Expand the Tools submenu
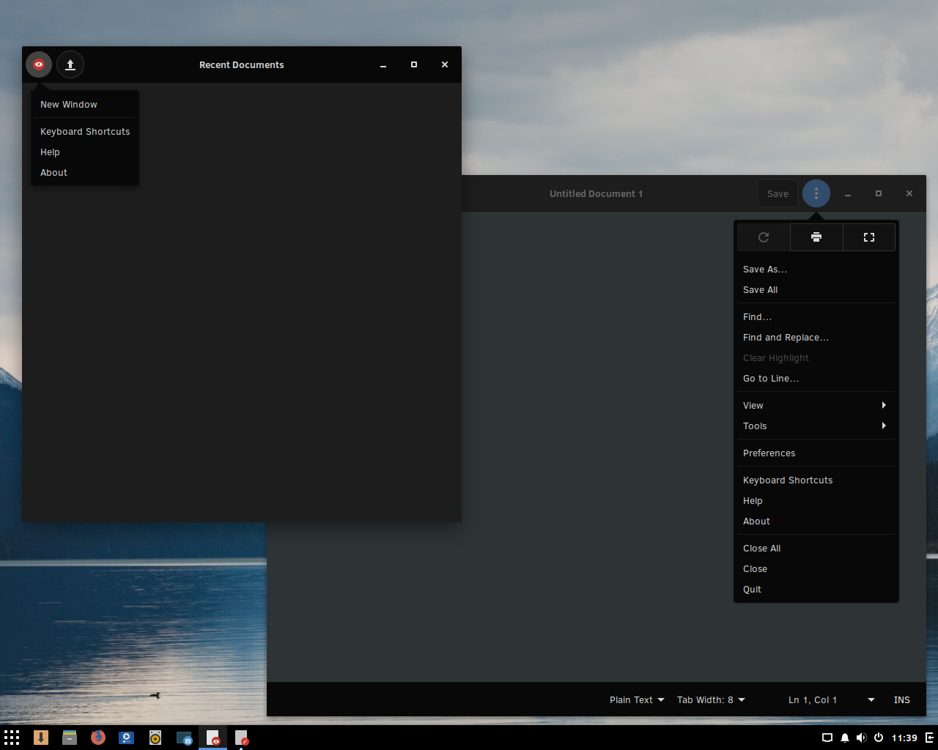The image size is (938, 750). point(816,426)
